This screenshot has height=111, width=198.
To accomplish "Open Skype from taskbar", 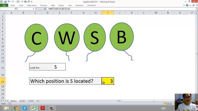I will (25, 108).
